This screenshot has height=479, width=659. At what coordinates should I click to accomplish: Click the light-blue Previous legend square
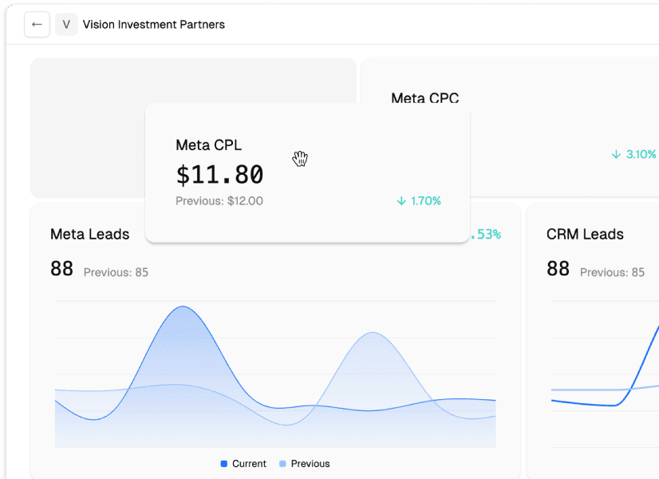coord(282,464)
